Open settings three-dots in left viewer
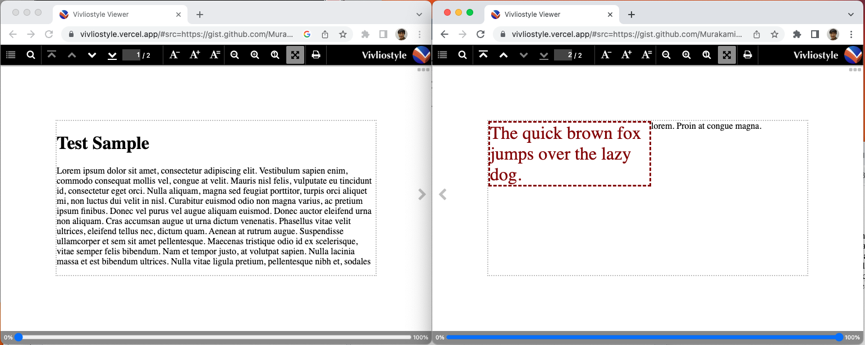Viewport: 865px width, 345px height. click(423, 70)
